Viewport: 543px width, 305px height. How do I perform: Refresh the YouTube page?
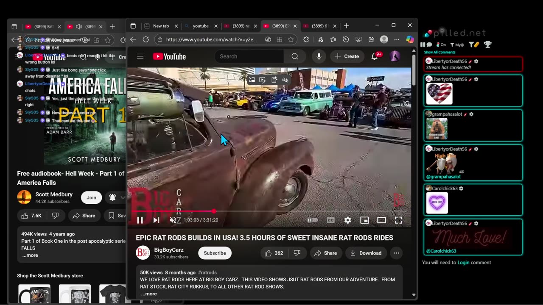[146, 39]
